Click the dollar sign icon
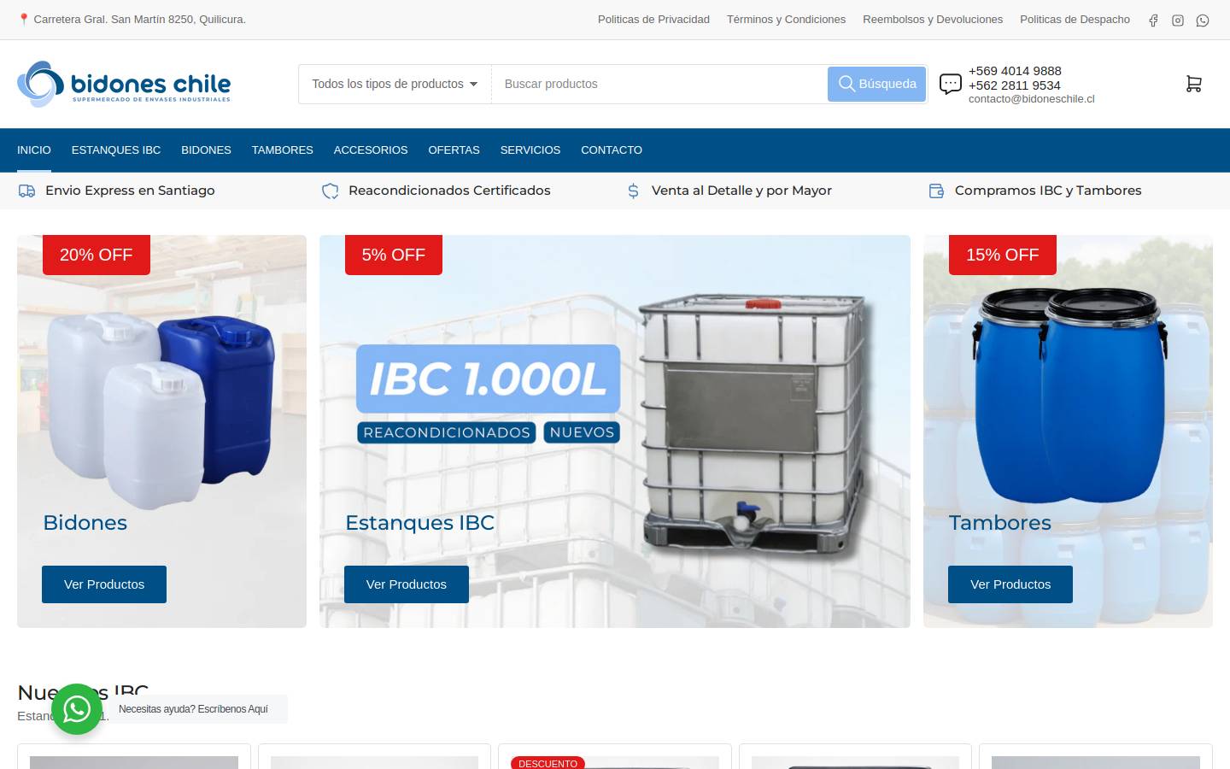 click(x=633, y=191)
